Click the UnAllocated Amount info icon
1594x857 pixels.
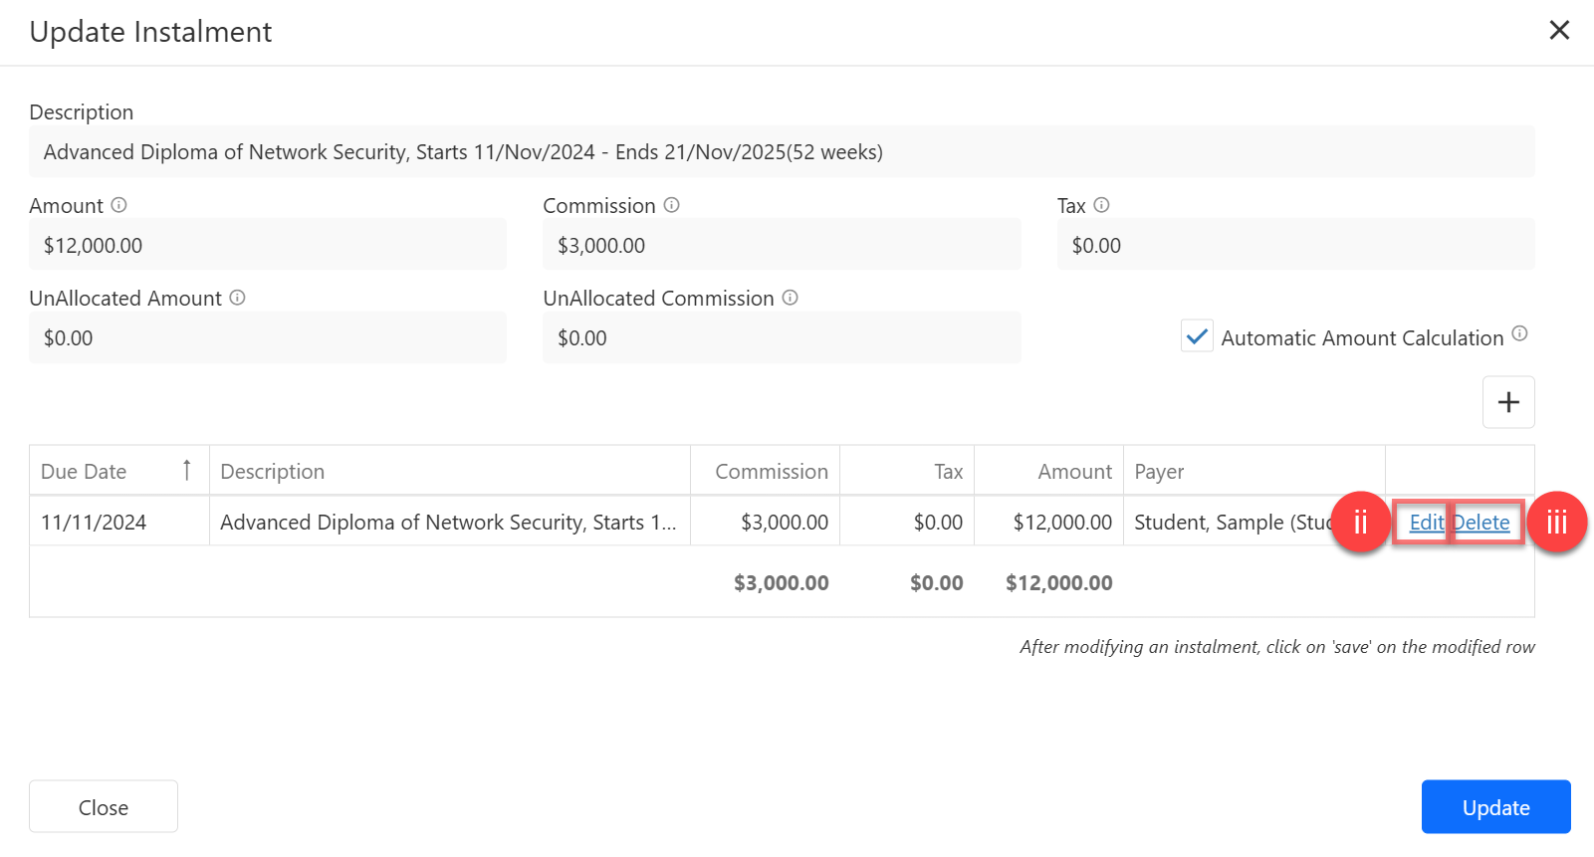(237, 298)
